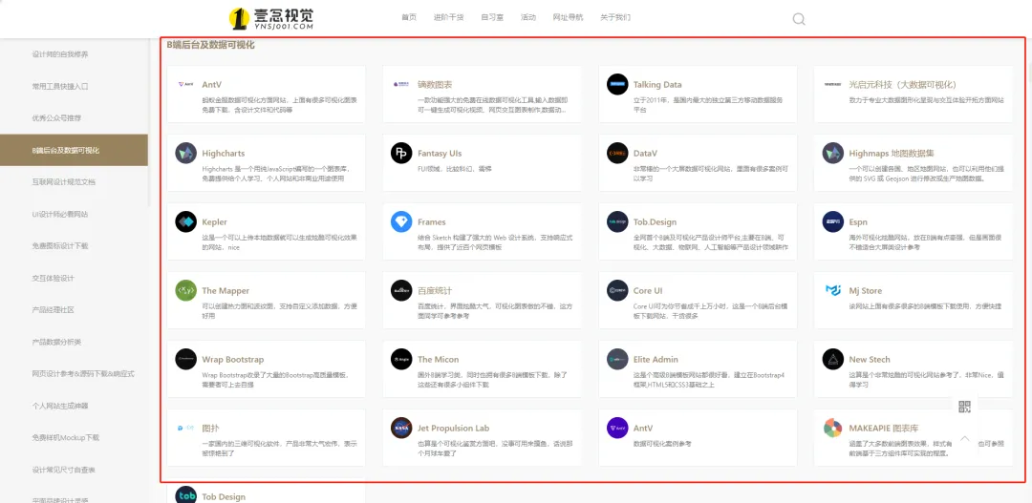Open the 光启元科技（大数据可视化） title link
1032x503 pixels.
[x=902, y=85]
